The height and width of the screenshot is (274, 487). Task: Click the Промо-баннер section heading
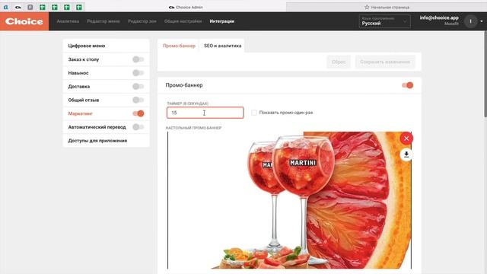tap(184, 85)
